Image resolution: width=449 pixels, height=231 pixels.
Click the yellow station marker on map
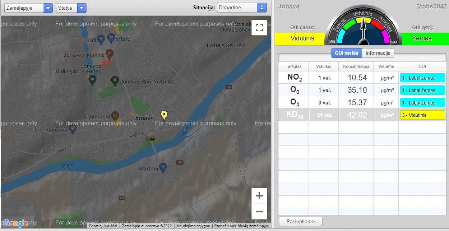click(x=164, y=115)
